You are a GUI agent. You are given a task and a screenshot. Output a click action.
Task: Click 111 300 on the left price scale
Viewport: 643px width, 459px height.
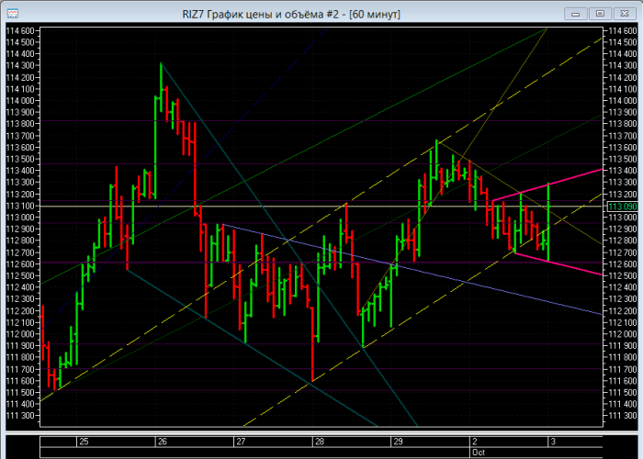click(x=20, y=416)
